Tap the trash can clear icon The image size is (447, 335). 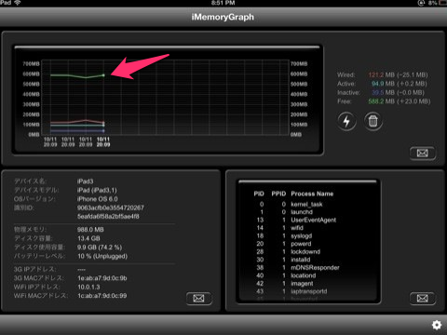pos(372,121)
